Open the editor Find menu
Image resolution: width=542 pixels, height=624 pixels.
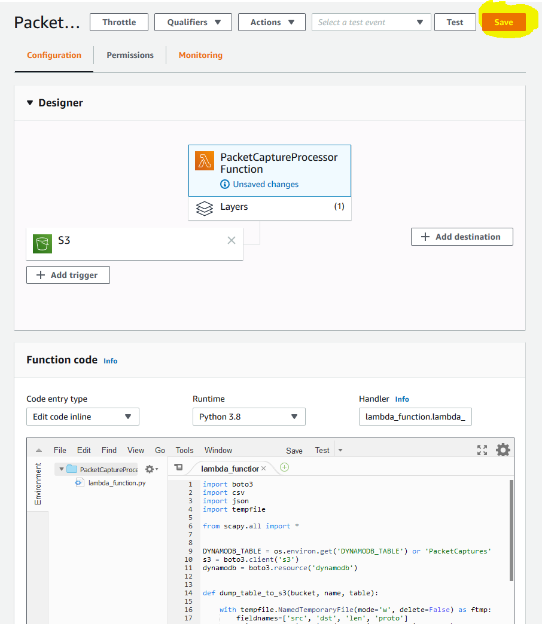109,450
